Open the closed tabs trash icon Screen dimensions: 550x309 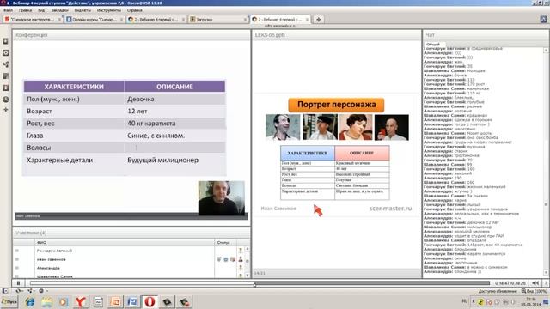(x=543, y=20)
